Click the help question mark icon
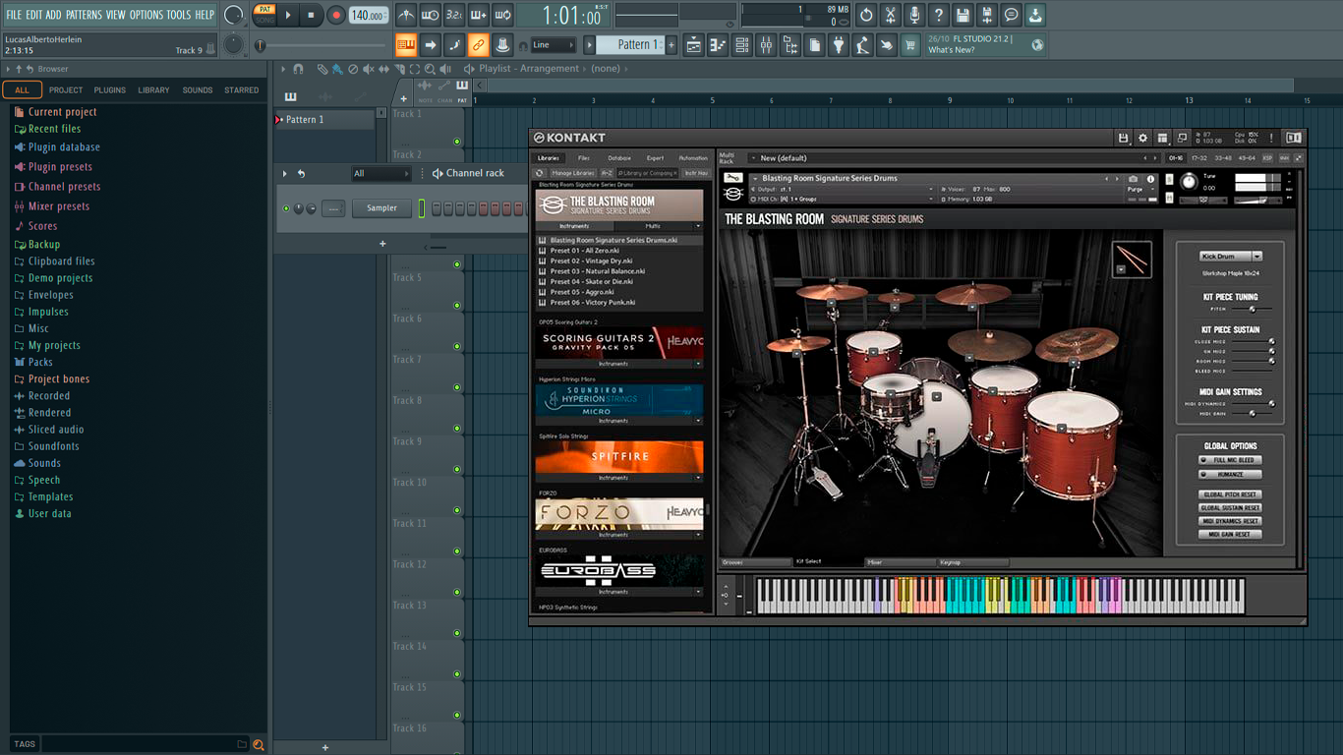The width and height of the screenshot is (1343, 755). pos(939,15)
